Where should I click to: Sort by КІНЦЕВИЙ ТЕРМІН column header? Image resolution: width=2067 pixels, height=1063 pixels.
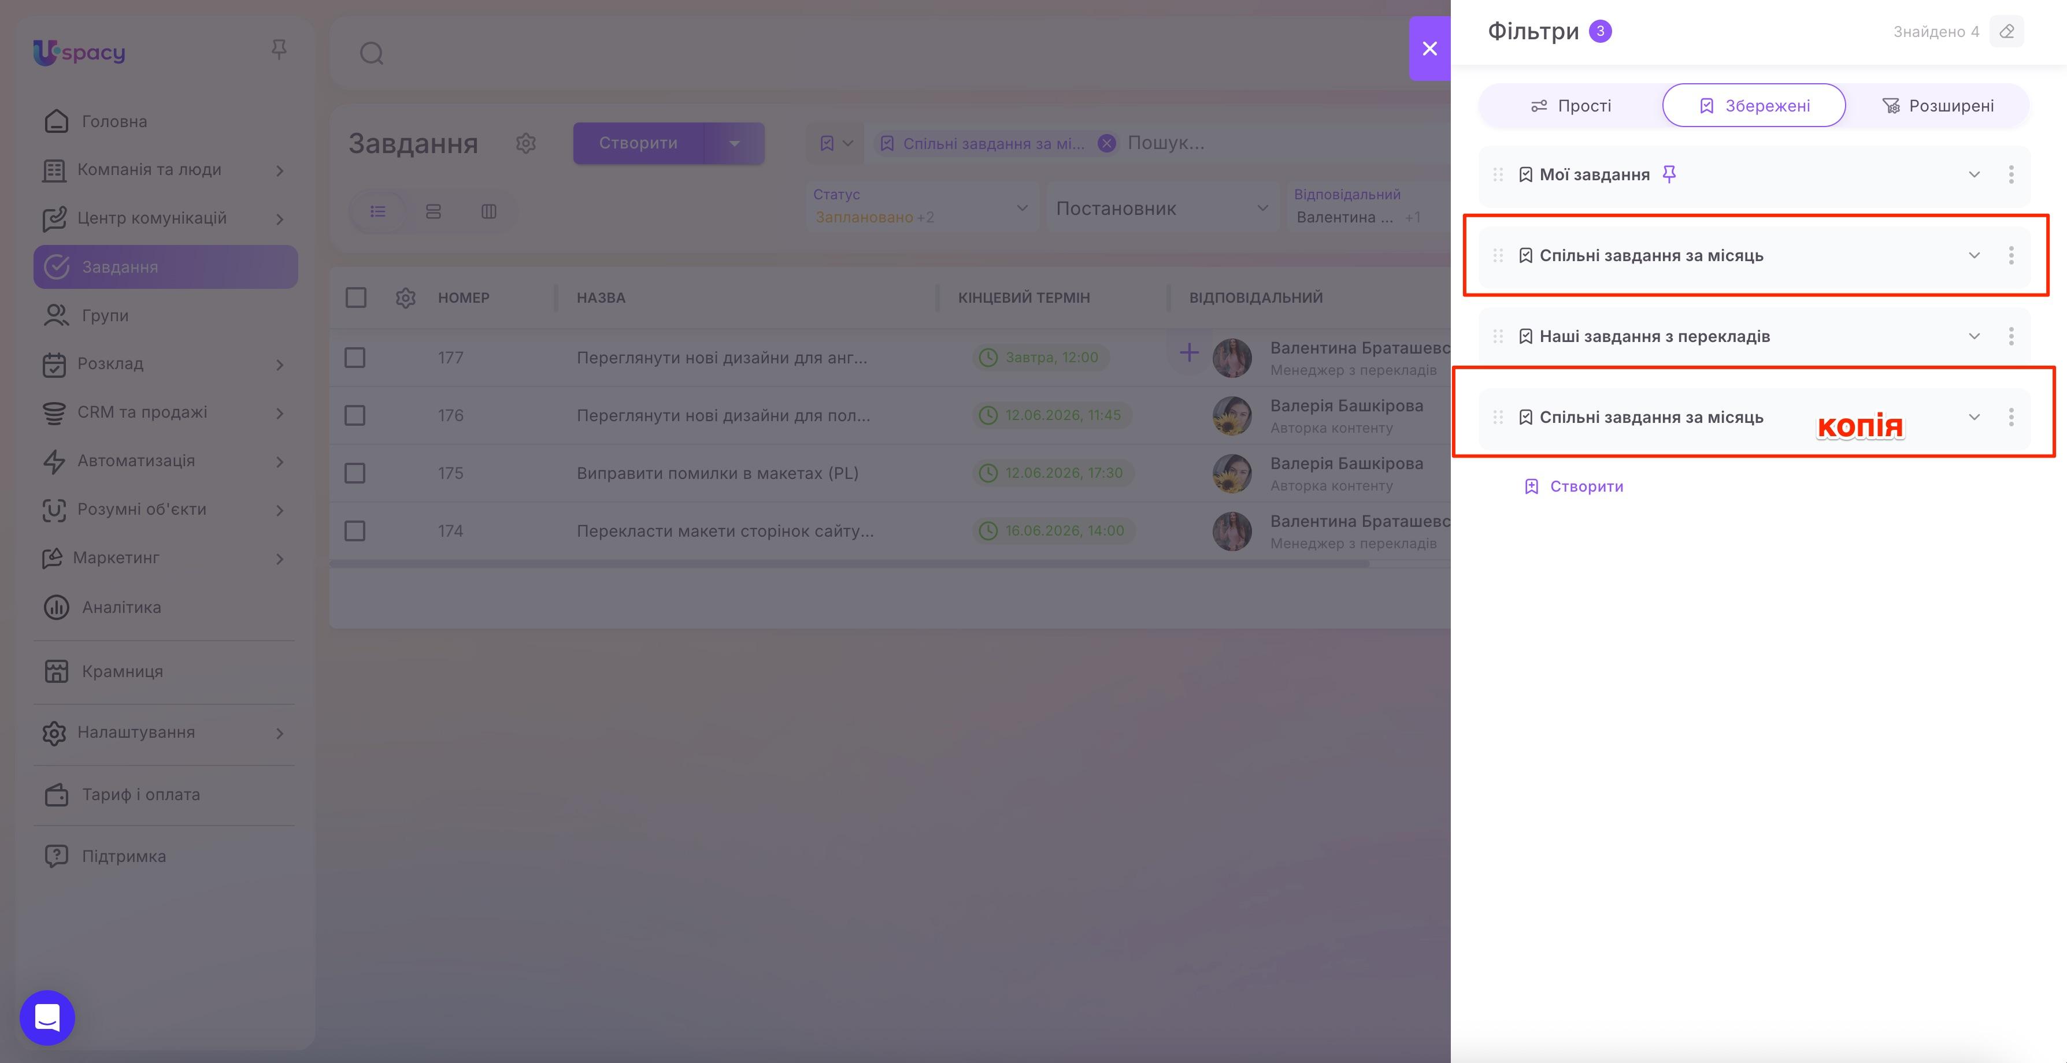pyautogui.click(x=1024, y=298)
